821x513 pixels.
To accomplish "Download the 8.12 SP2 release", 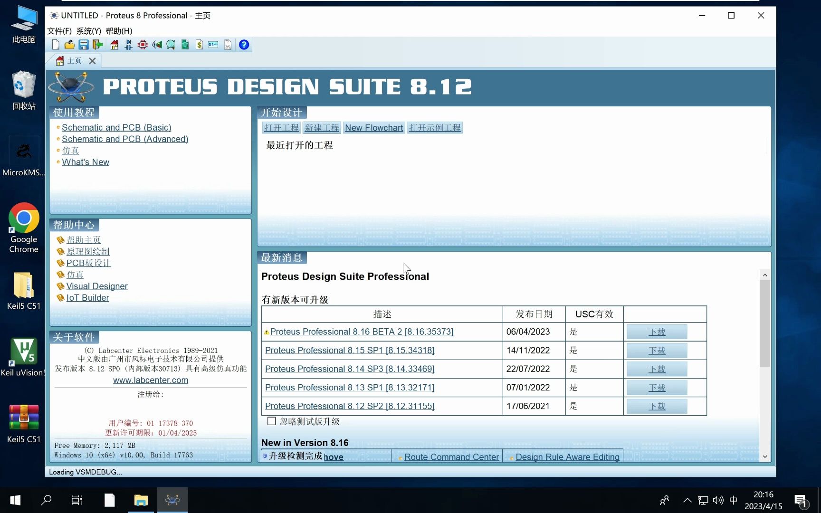I will point(657,406).
